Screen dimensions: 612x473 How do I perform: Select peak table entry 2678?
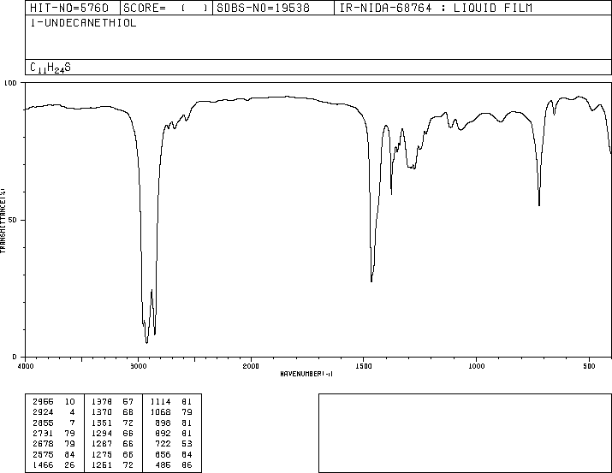point(43,444)
